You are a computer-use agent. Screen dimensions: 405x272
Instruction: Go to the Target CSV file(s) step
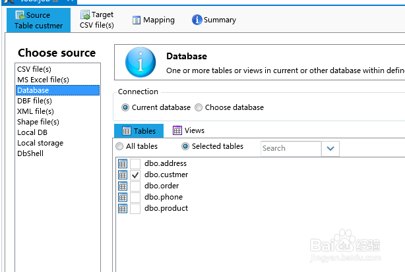pos(96,20)
